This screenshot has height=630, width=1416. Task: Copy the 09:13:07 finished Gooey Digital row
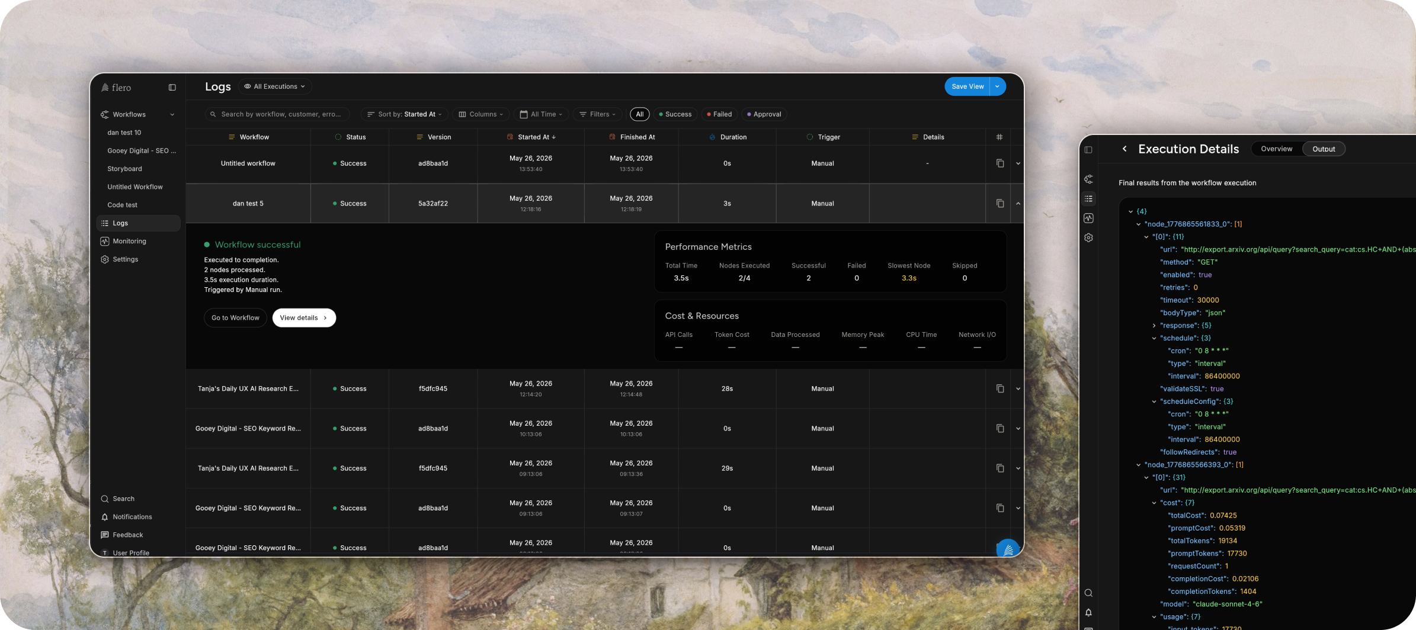click(x=1000, y=508)
